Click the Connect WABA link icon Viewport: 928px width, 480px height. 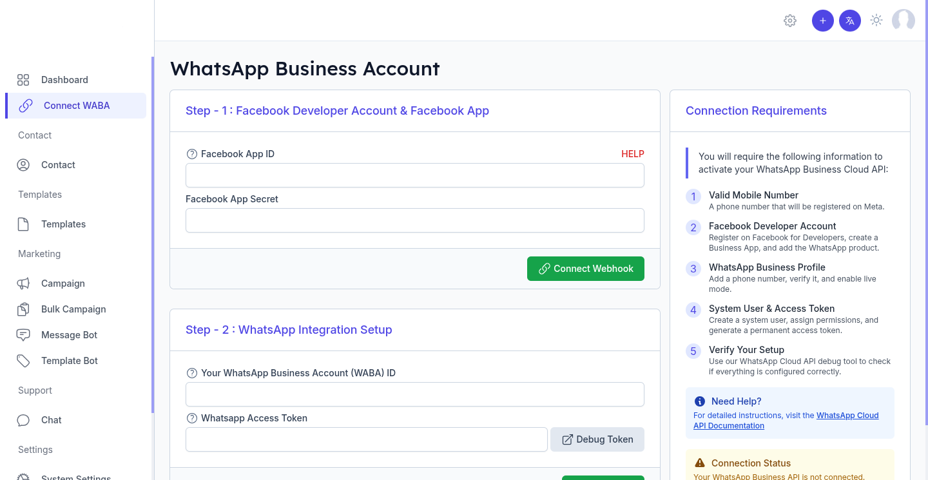(x=26, y=106)
